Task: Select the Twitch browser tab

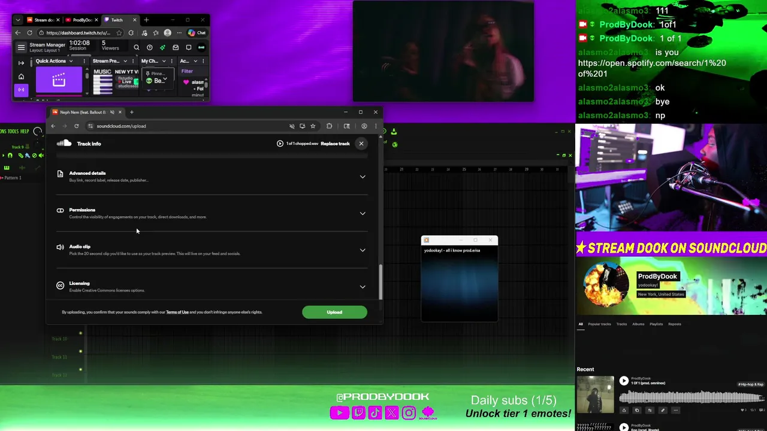Action: click(120, 20)
